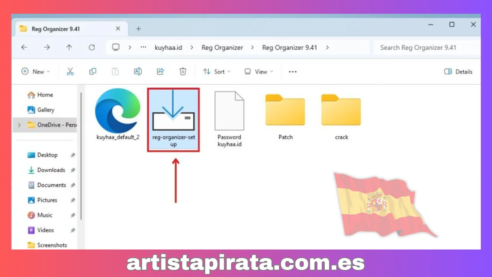
Task: Unpin Pictures using its pin icon
Action: tap(73, 200)
